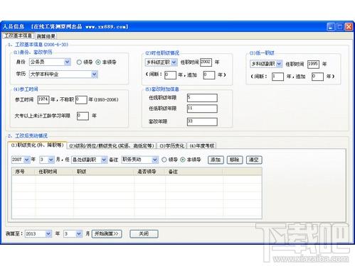Viewport: 355px width, 266px height.
Task: Start calculation with 开始测算>> button
Action: click(107, 234)
